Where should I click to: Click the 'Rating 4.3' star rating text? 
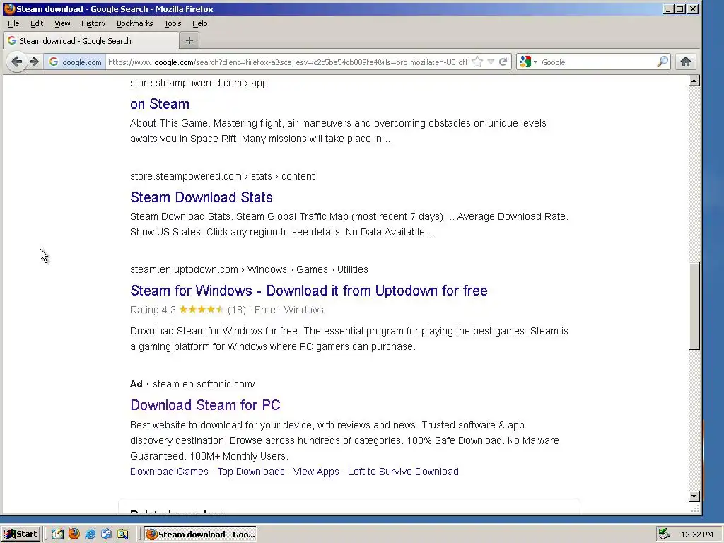tap(153, 310)
